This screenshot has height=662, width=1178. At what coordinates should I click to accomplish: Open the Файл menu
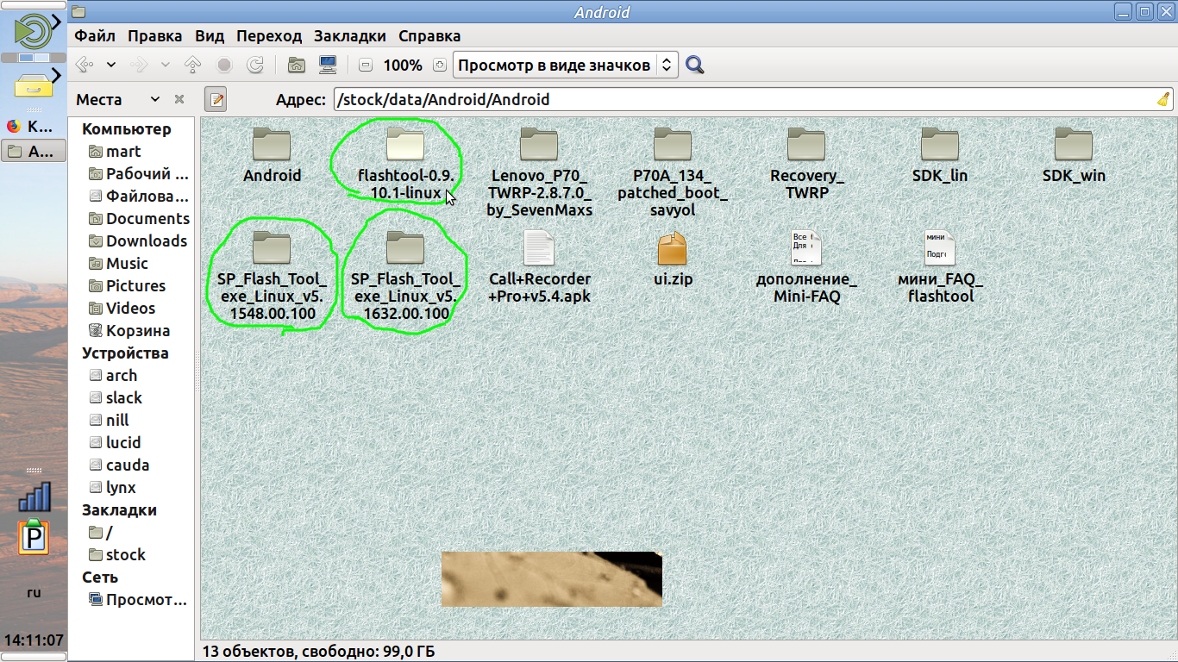click(x=95, y=36)
